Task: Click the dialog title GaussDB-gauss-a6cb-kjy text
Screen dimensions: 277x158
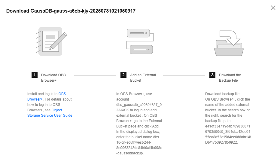Action: [x=71, y=11]
